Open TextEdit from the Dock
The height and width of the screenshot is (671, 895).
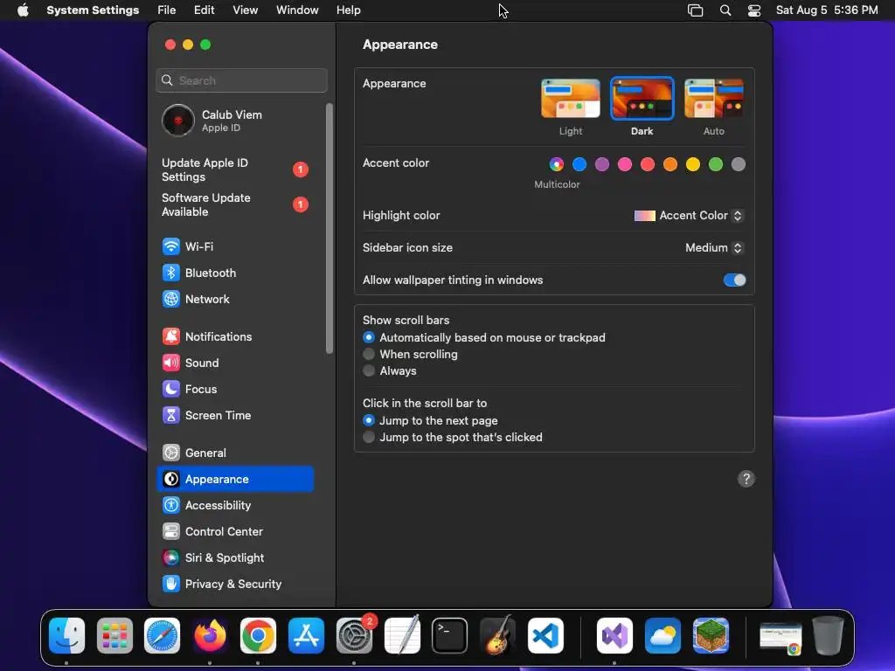click(x=402, y=636)
